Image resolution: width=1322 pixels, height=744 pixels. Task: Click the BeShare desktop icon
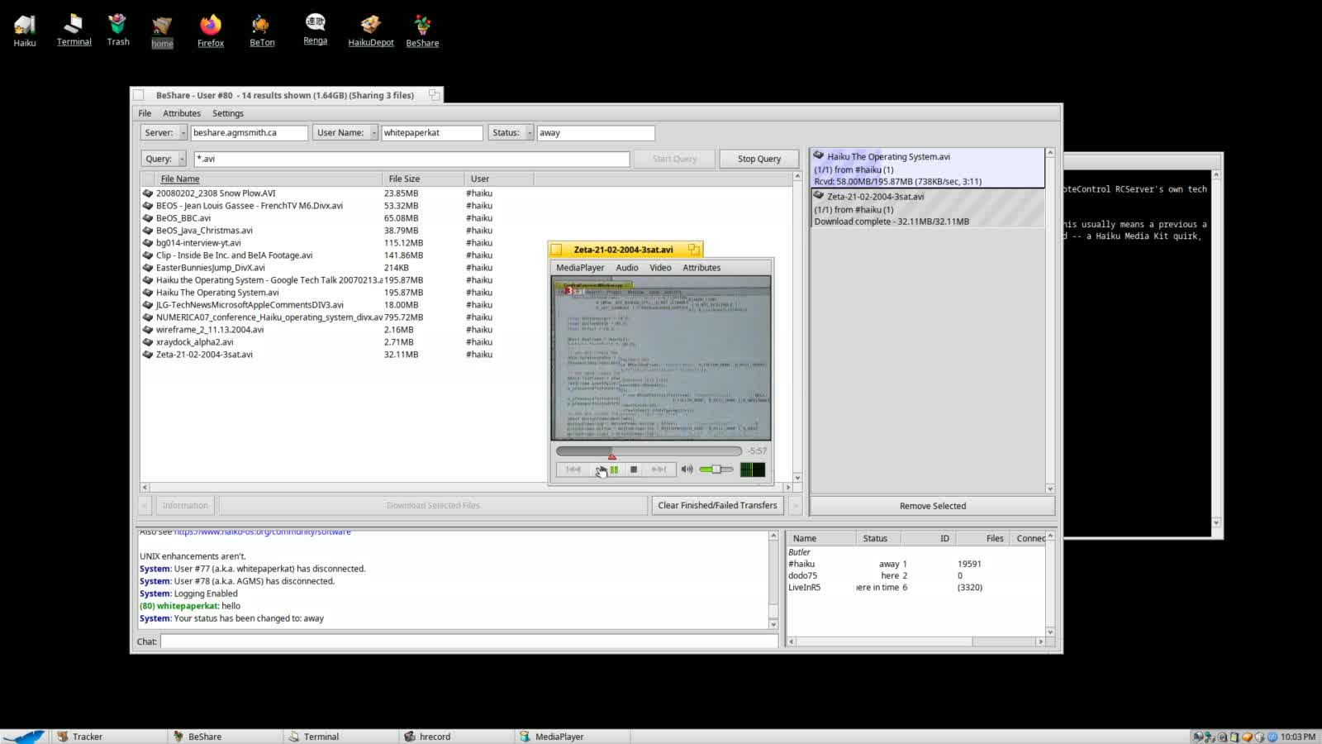tap(422, 25)
